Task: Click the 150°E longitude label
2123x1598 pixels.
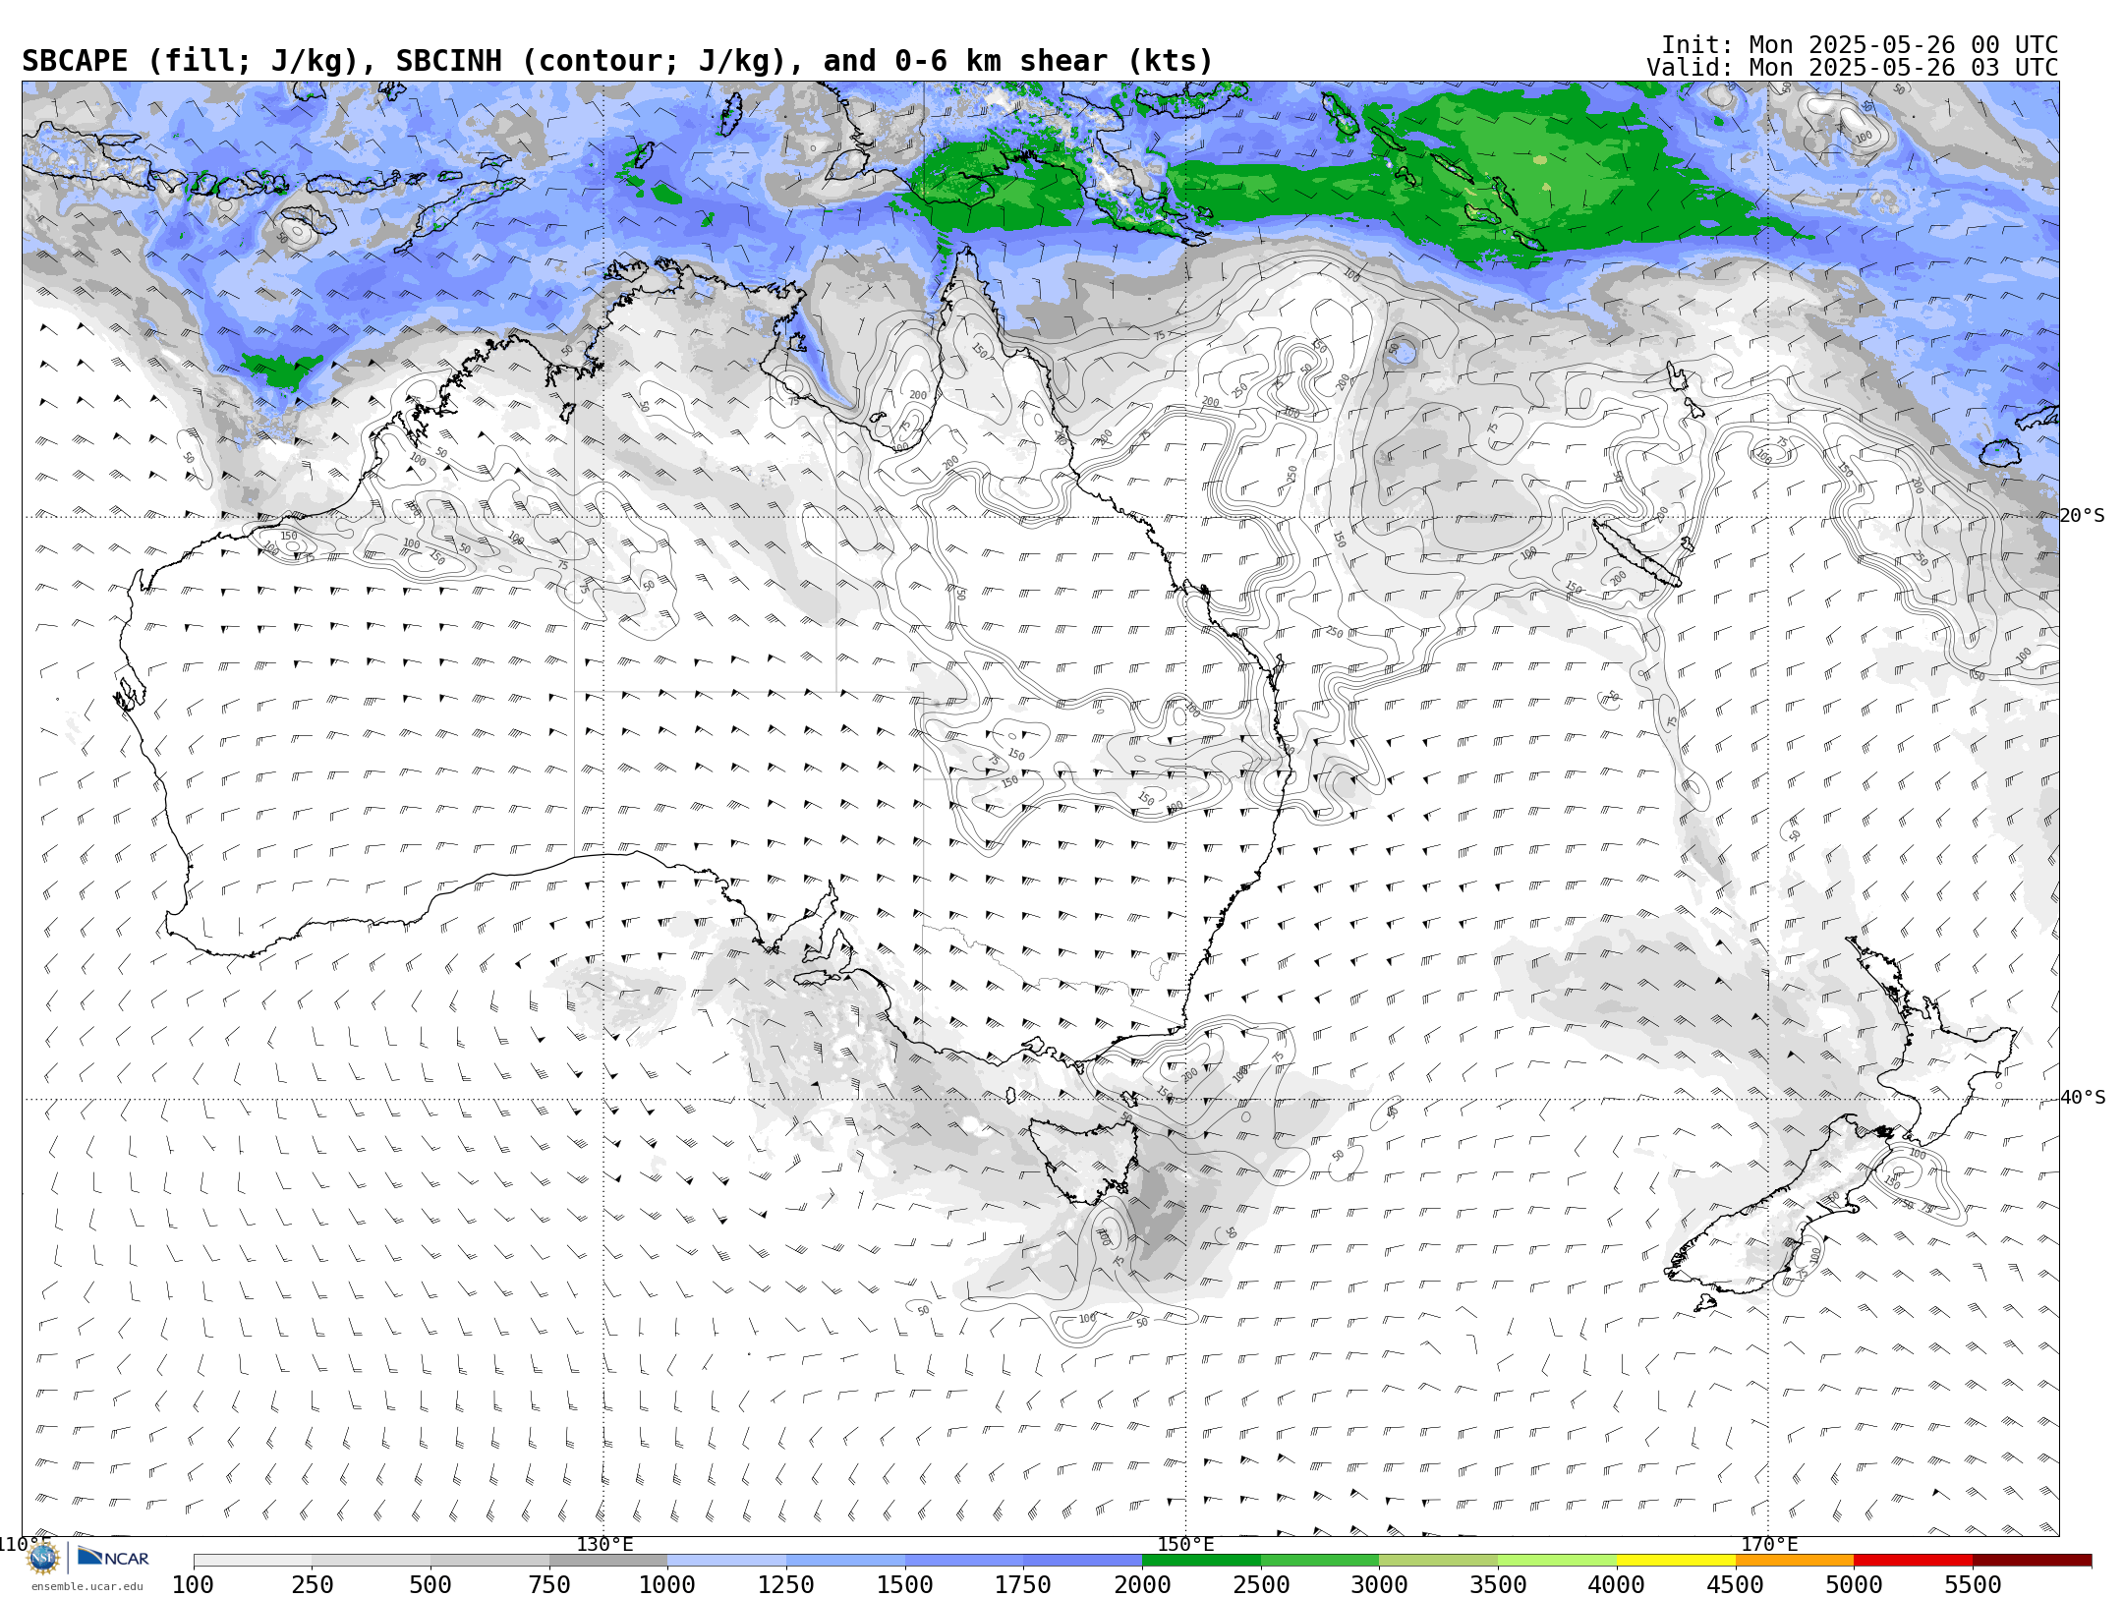Action: [1186, 1544]
